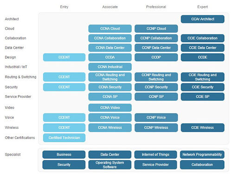
Task: Click the Certified Technician box
Action: [64, 138]
